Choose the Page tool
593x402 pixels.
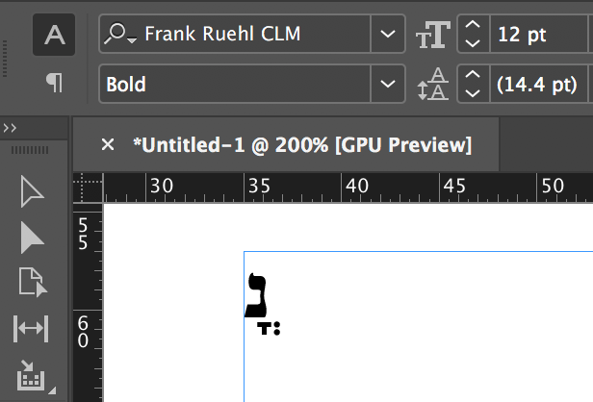click(x=32, y=283)
